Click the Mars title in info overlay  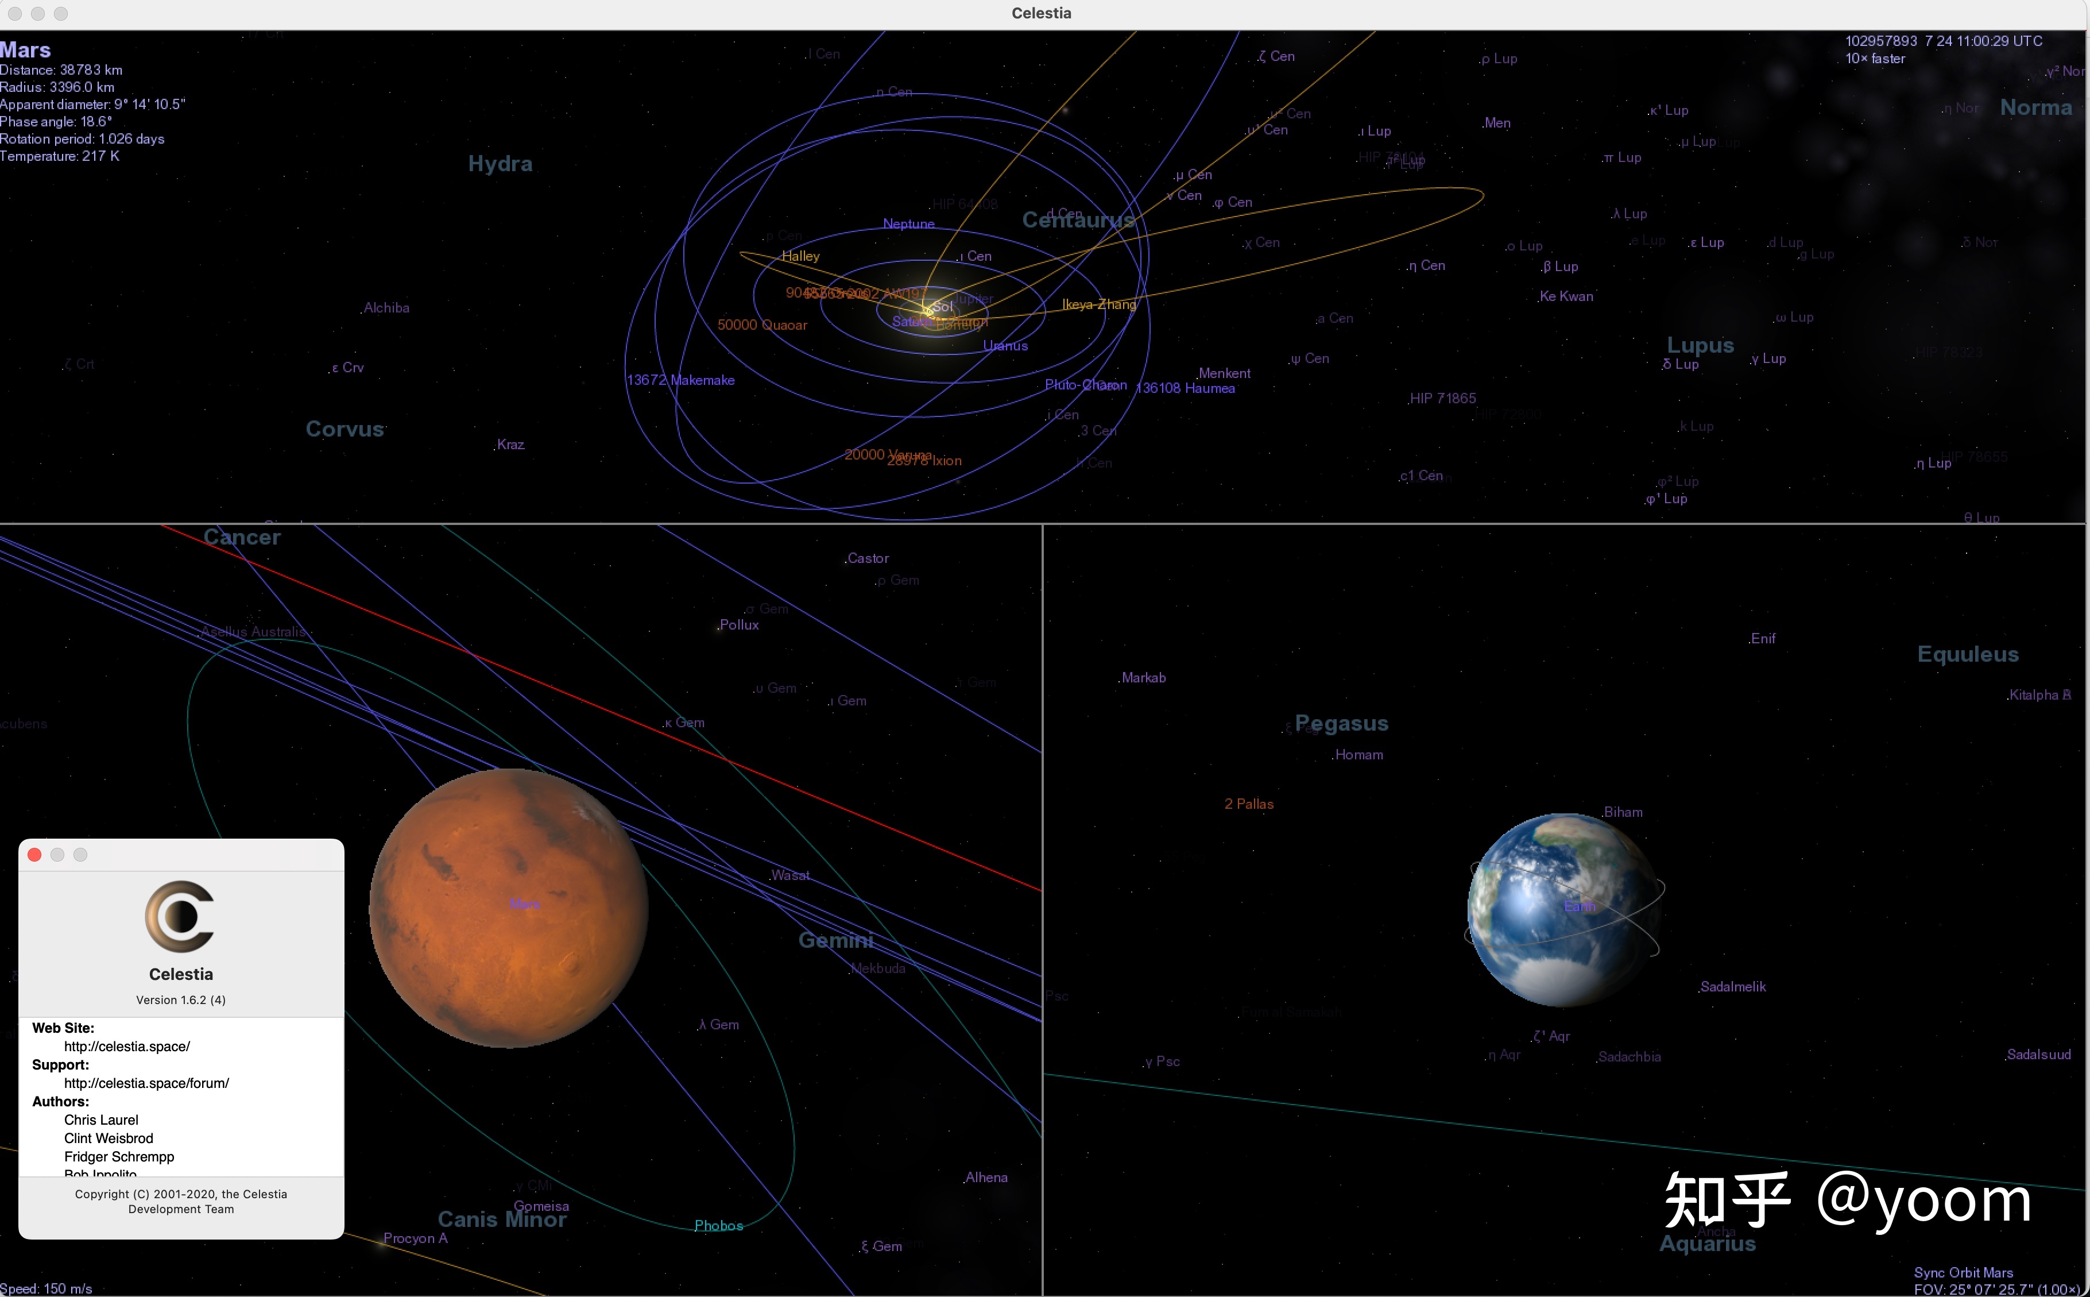pyautogui.click(x=26, y=50)
